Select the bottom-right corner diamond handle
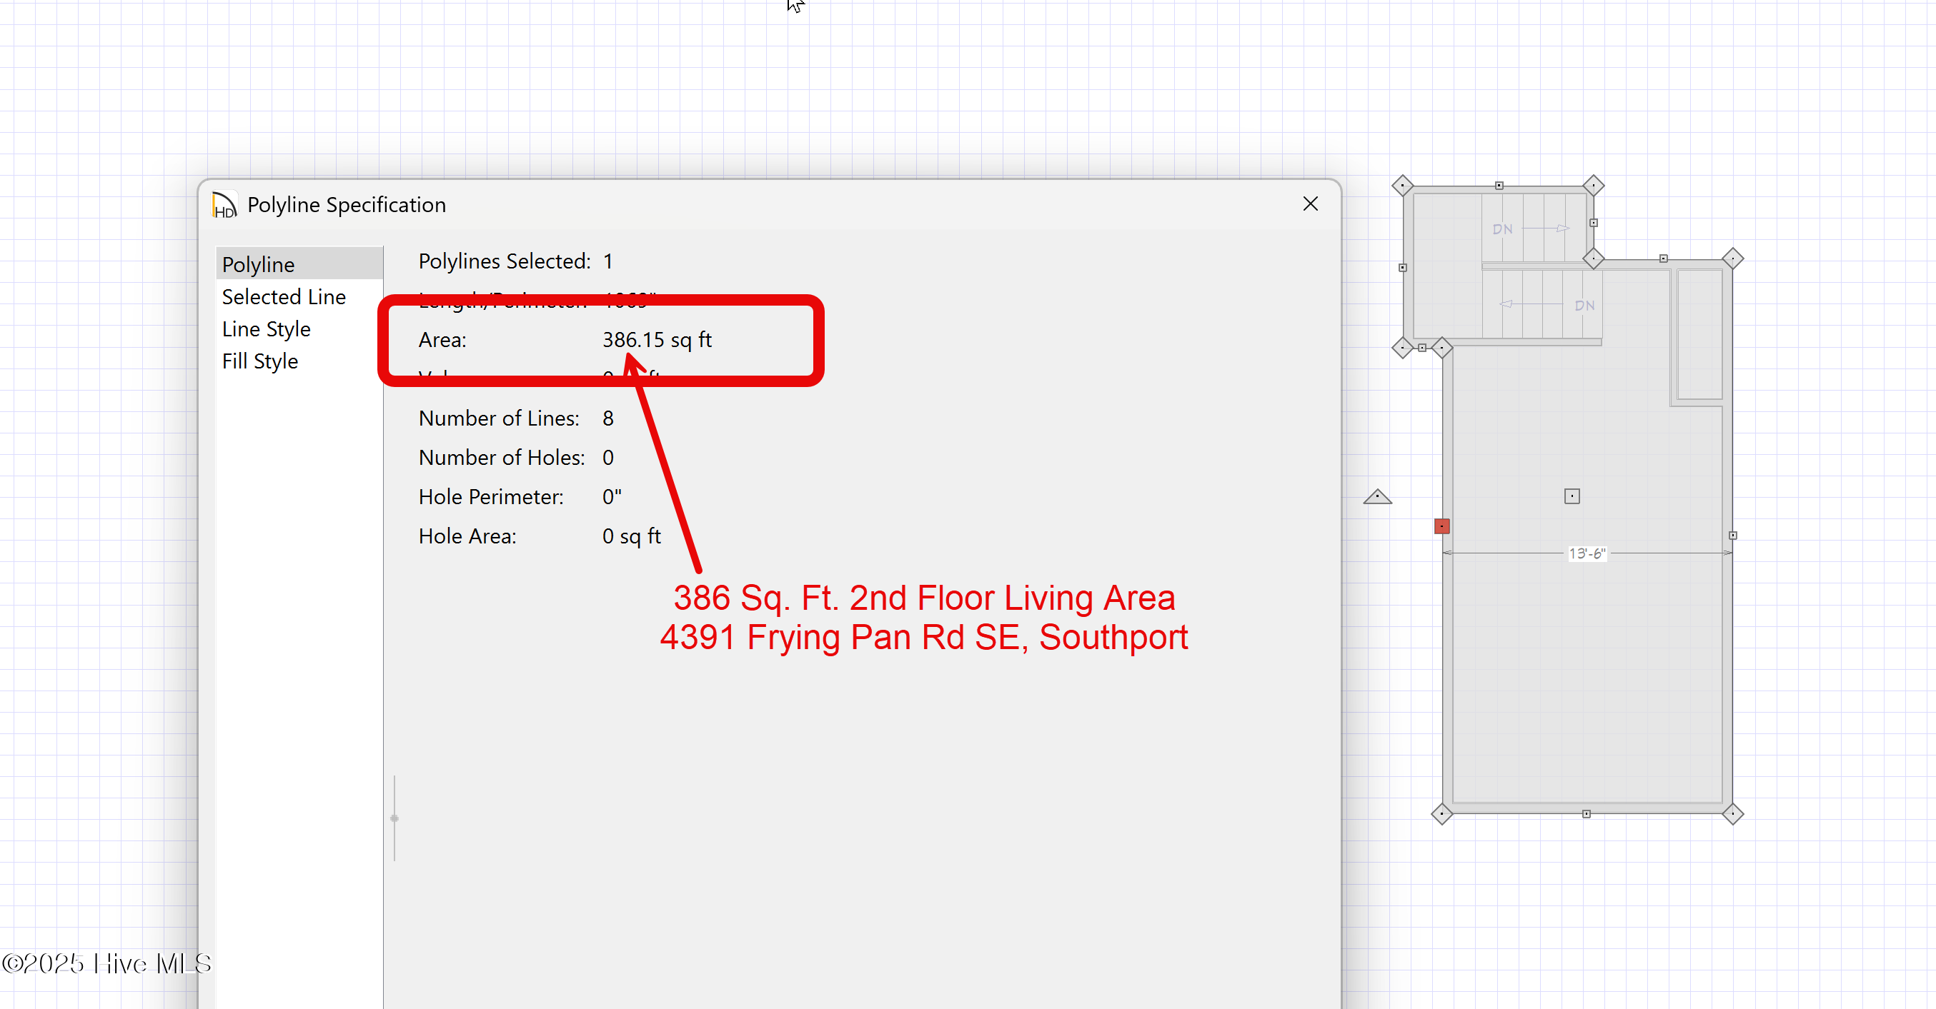Image resolution: width=1936 pixels, height=1009 pixels. coord(1732,814)
